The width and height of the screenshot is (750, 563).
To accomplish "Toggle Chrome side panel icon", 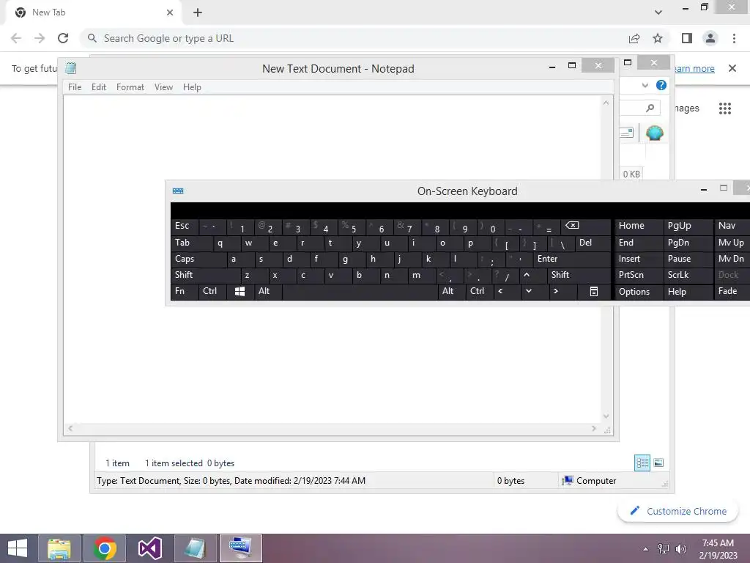I will coord(686,38).
